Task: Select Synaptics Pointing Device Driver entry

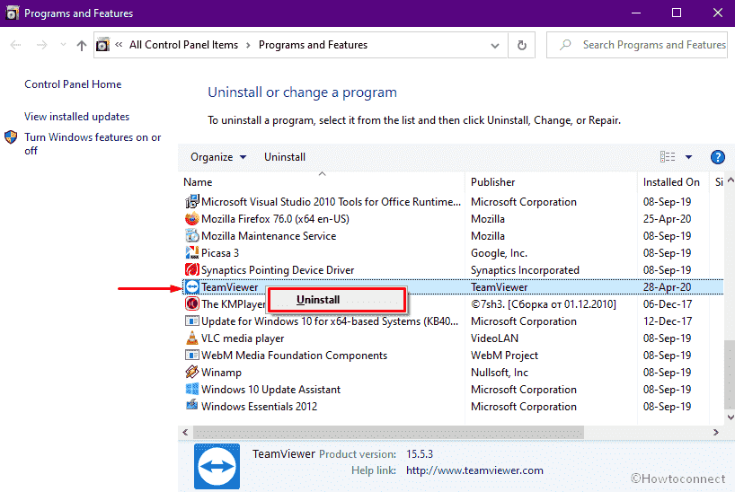Action: tap(452, 270)
